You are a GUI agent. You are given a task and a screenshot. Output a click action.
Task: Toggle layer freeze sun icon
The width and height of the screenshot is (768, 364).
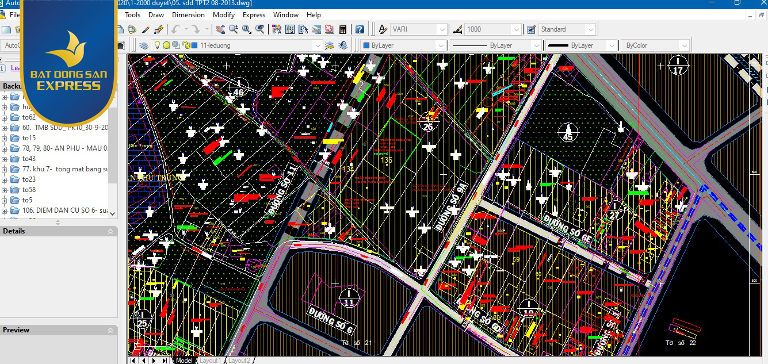[166, 45]
